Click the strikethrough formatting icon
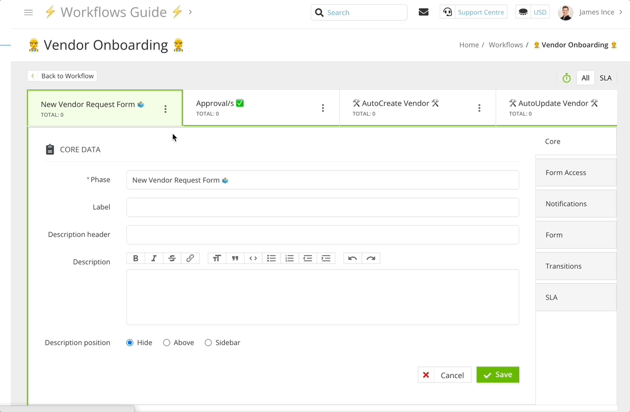Image resolution: width=630 pixels, height=412 pixels. (x=172, y=259)
